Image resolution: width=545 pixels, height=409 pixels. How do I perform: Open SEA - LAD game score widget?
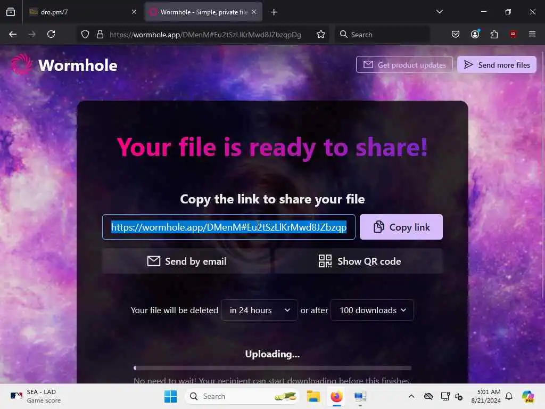(x=36, y=396)
